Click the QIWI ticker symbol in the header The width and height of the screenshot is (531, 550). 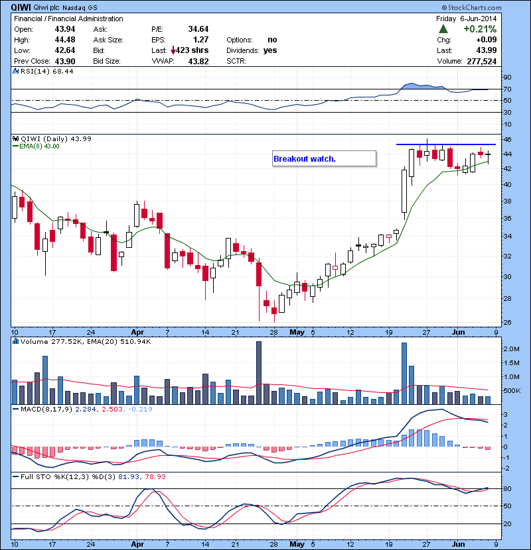point(21,7)
